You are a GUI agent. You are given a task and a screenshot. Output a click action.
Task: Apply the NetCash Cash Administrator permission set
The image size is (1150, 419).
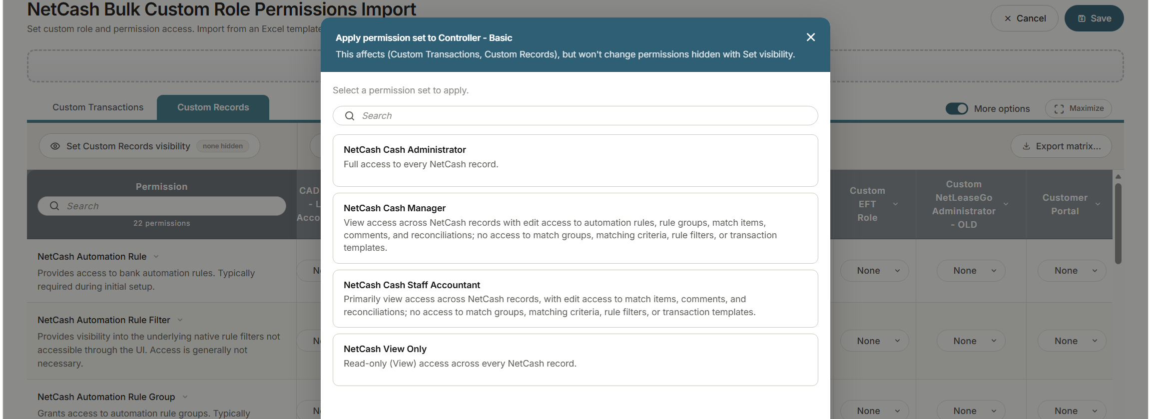coord(575,160)
